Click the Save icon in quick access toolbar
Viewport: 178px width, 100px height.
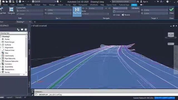tap(10, 2)
